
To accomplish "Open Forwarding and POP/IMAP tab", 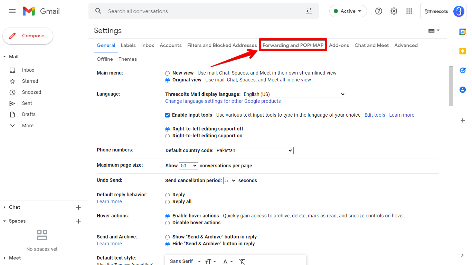I will (x=293, y=45).
